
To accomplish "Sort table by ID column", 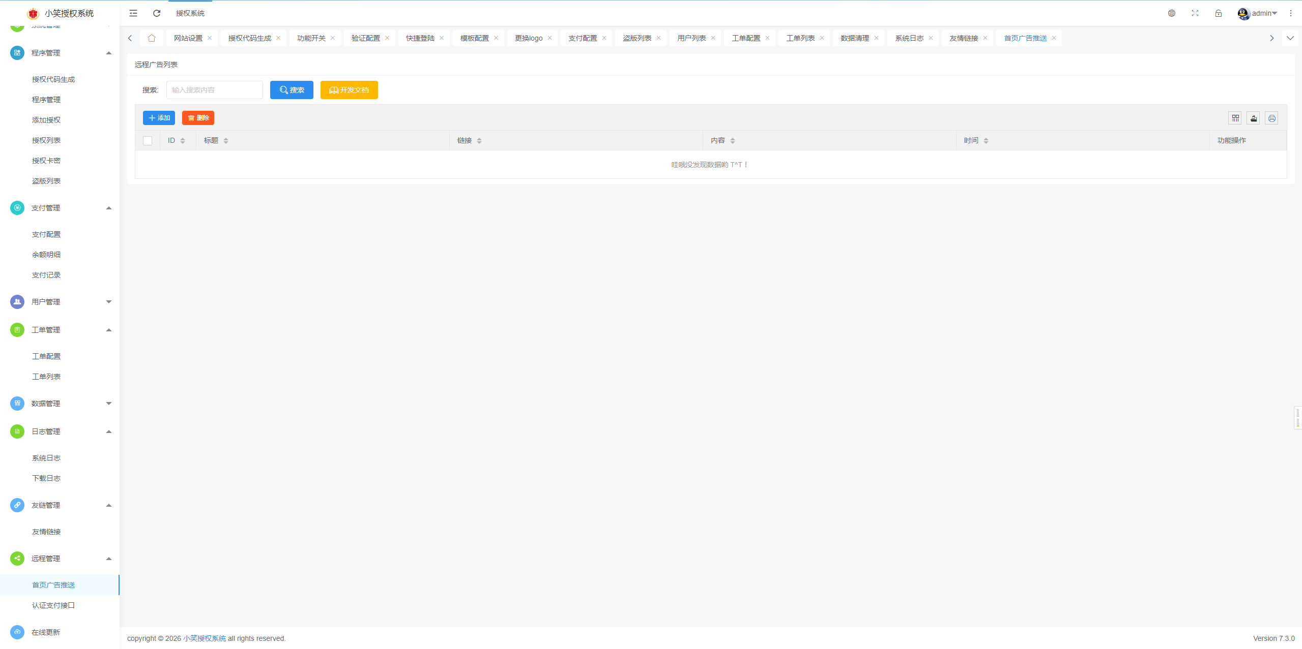I will (x=183, y=141).
